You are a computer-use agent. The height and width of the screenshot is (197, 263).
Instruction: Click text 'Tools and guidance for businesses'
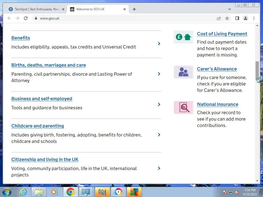[x=47, y=108]
